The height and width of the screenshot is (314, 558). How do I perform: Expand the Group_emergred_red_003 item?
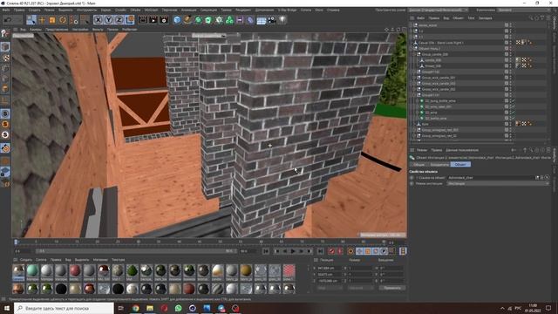click(414, 130)
